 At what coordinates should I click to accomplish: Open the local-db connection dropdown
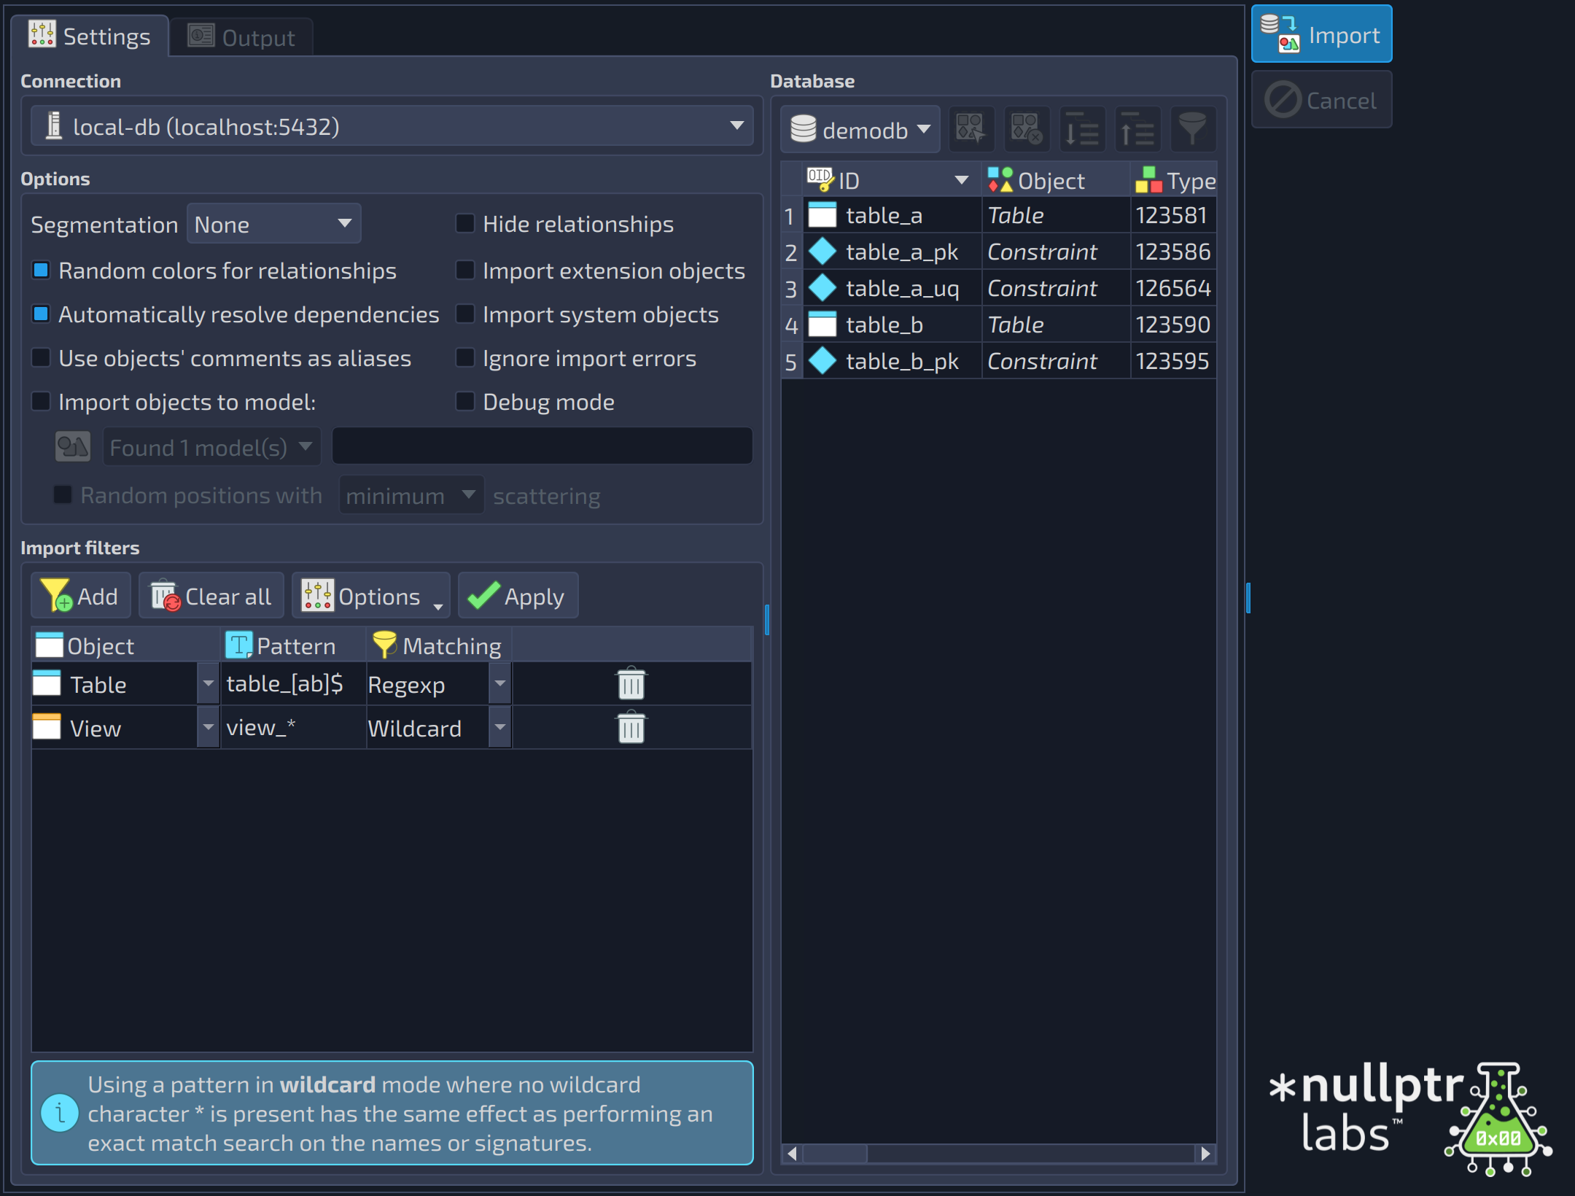[x=392, y=126]
